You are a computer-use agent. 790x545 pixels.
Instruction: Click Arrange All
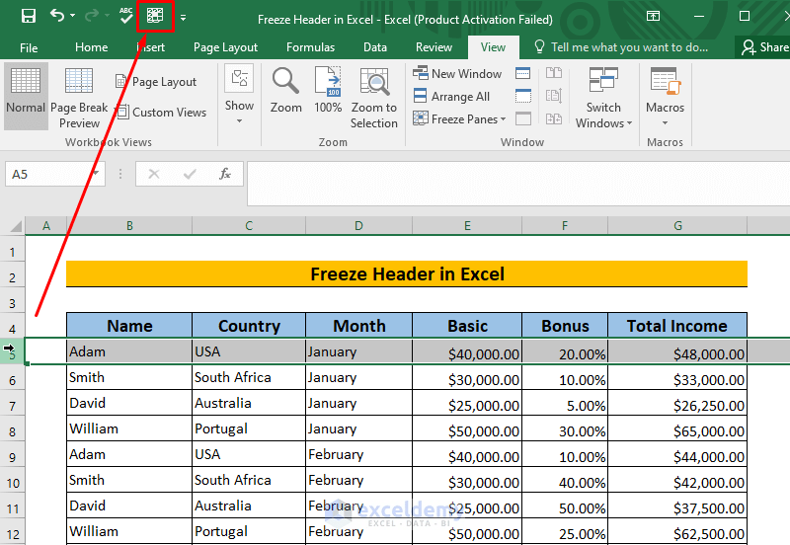pyautogui.click(x=451, y=96)
